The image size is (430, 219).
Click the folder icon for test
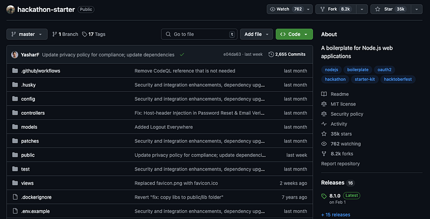click(15, 169)
